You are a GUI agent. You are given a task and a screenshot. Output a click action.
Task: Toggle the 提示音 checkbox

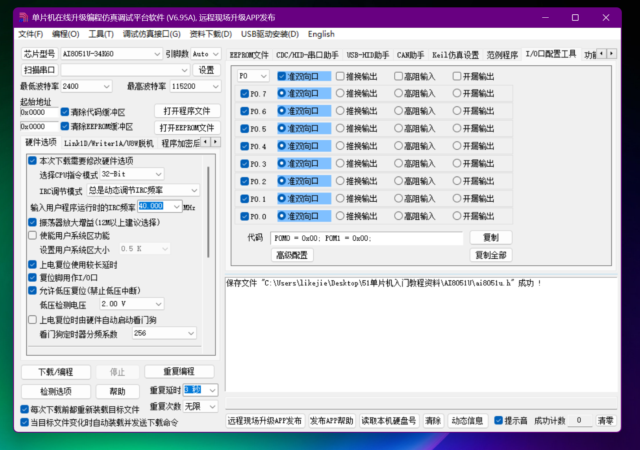[x=498, y=420]
